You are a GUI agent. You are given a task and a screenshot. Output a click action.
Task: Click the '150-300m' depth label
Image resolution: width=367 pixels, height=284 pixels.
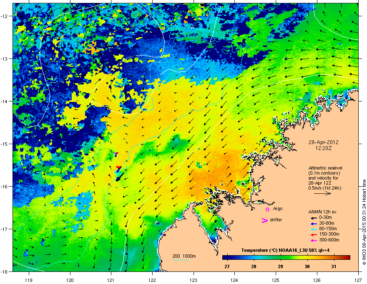329,234
